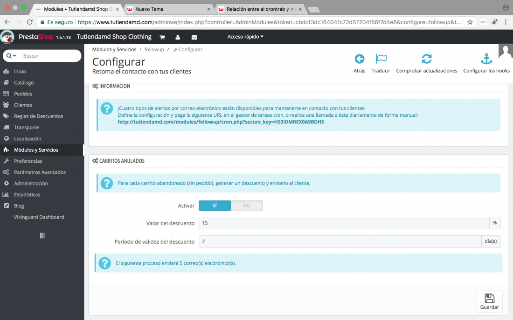513x320 pixels.
Task: Click the Administración gear icon
Action: tap(6, 183)
